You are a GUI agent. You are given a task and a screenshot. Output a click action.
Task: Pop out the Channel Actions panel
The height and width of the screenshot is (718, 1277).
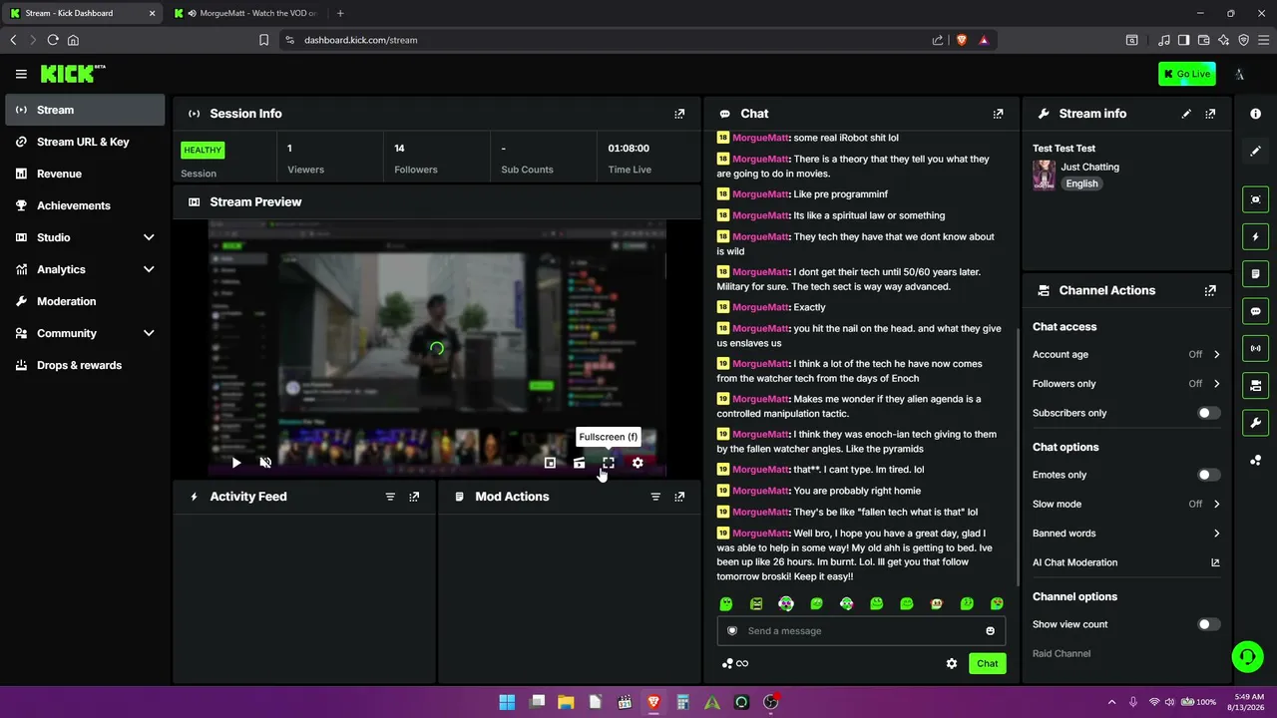[x=1210, y=290]
